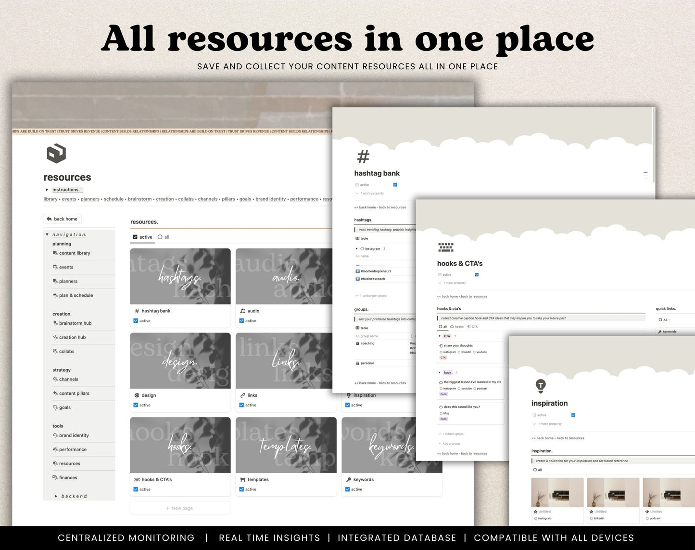Click the back home button
Viewport: 695px width, 550px height.
click(62, 219)
